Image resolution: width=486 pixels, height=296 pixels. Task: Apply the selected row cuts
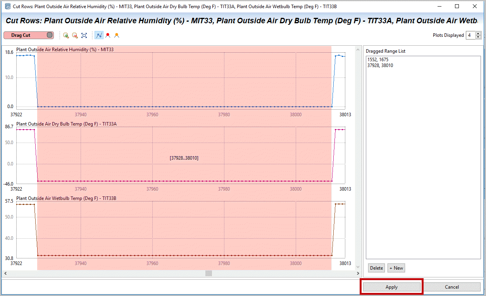click(x=391, y=287)
